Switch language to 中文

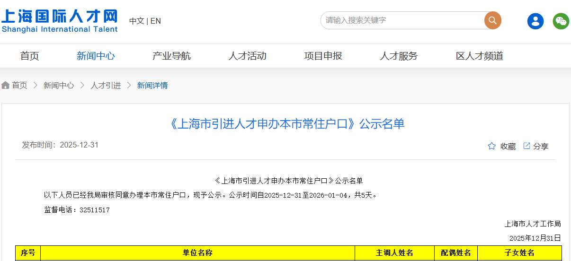(136, 21)
